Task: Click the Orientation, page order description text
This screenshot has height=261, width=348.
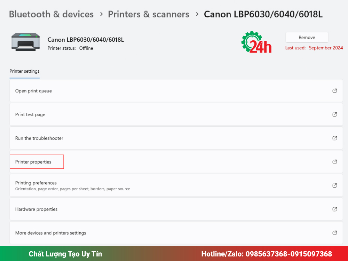Action: click(x=73, y=189)
